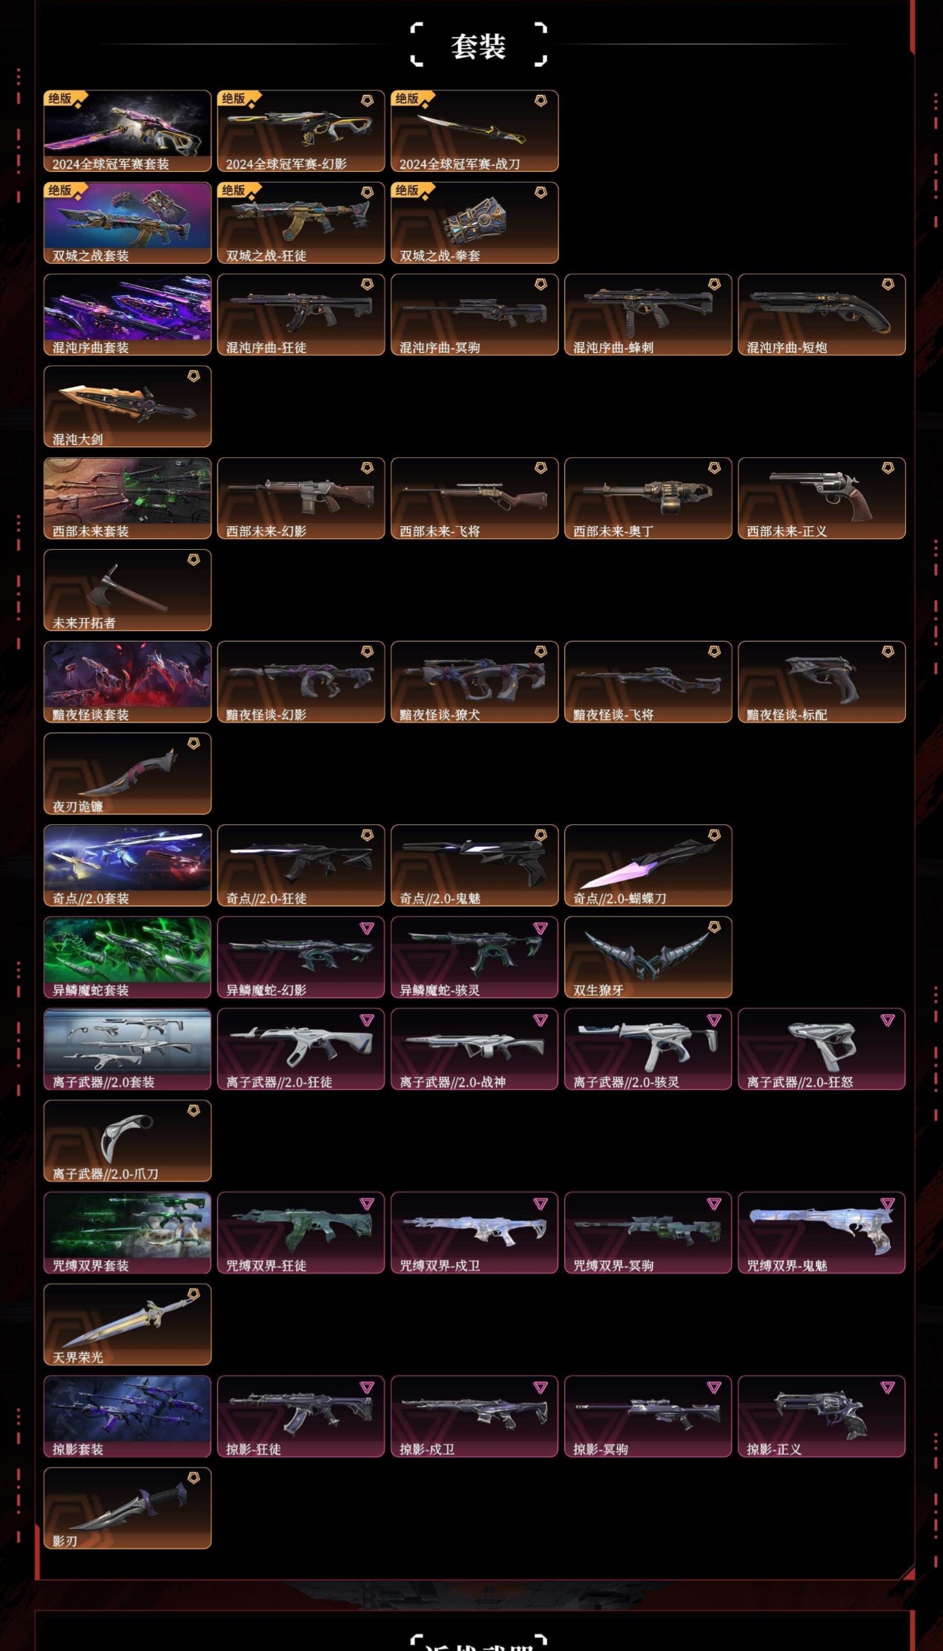Open the 西部未来套装 bundle thumbnail

click(x=128, y=498)
